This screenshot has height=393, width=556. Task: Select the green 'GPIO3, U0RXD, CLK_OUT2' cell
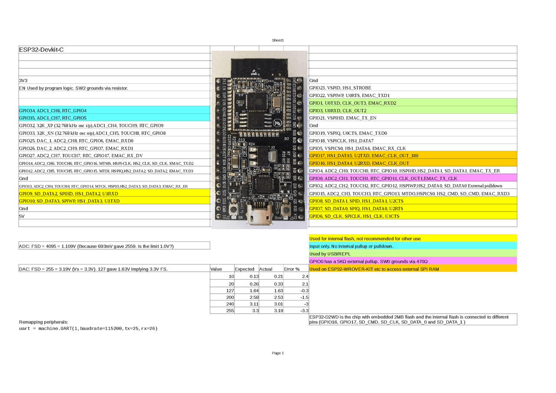[413, 110]
